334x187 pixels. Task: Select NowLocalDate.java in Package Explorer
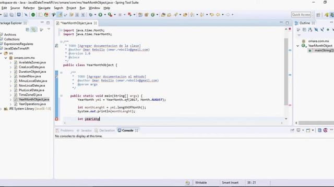coord(32,86)
